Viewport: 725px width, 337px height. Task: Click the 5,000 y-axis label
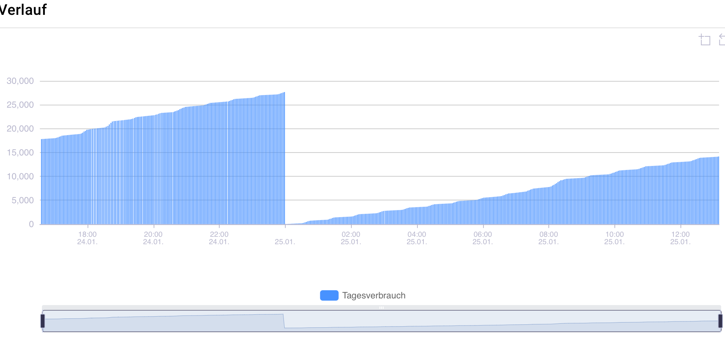22,200
